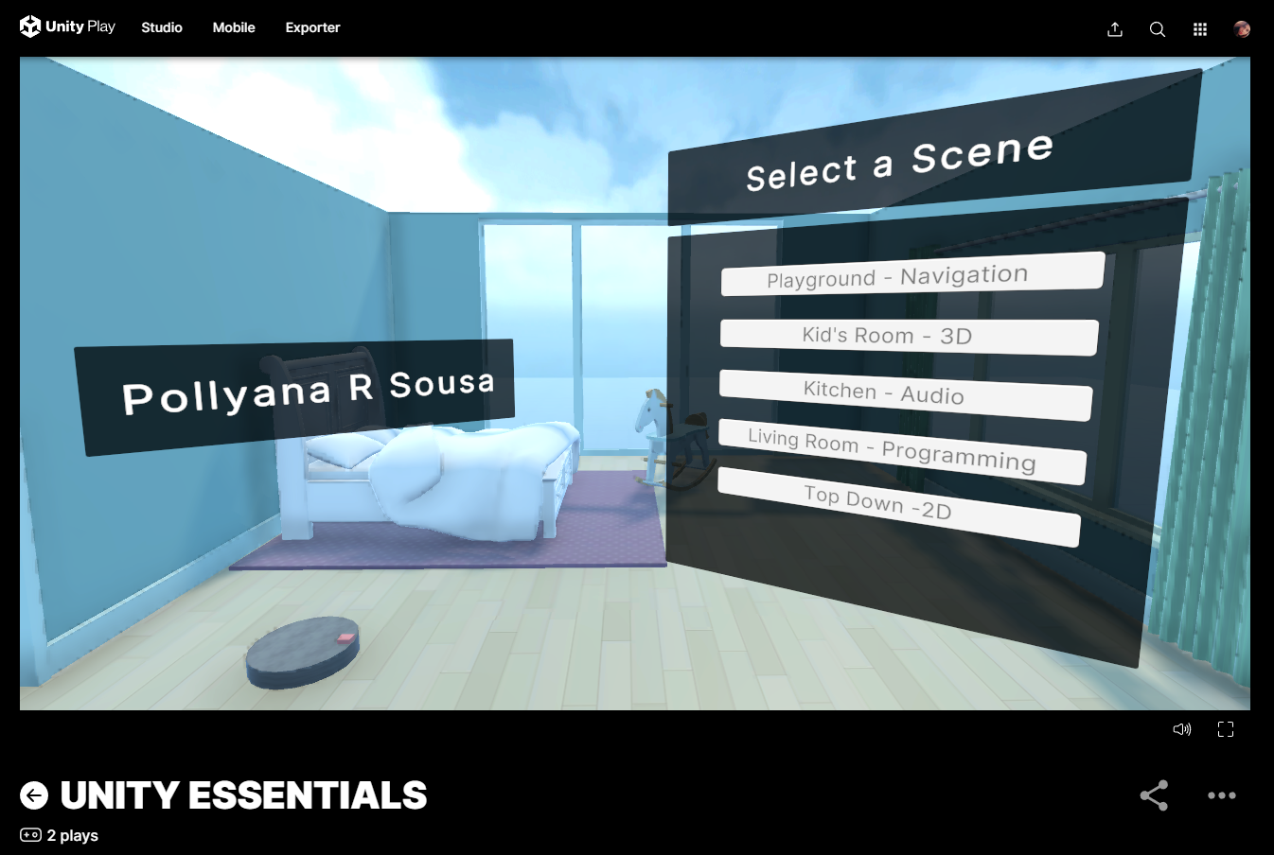Viewport: 1274px width, 855px height.
Task: Select Living Room - Programming scene
Action: tap(902, 451)
